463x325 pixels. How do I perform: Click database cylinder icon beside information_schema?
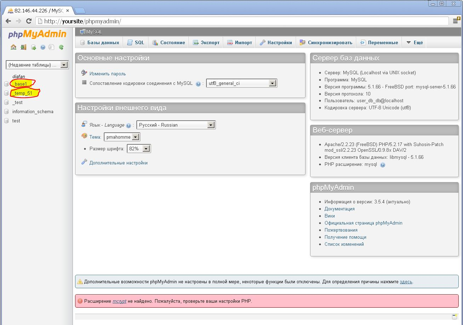6,112
